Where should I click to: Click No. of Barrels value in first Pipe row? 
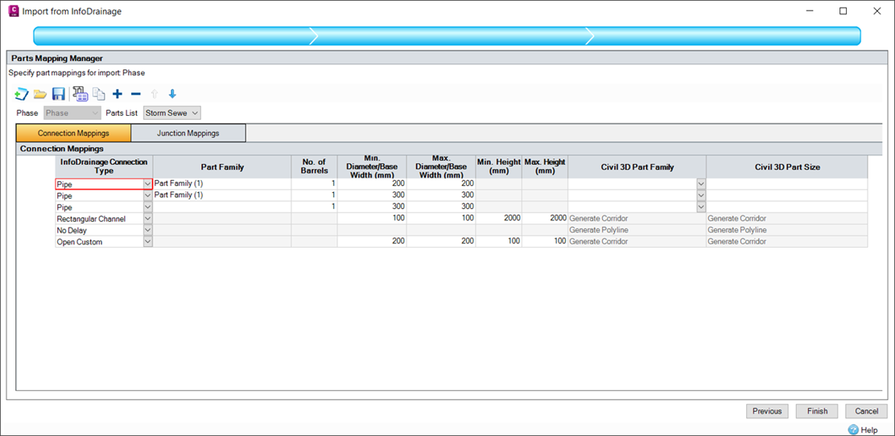315,184
